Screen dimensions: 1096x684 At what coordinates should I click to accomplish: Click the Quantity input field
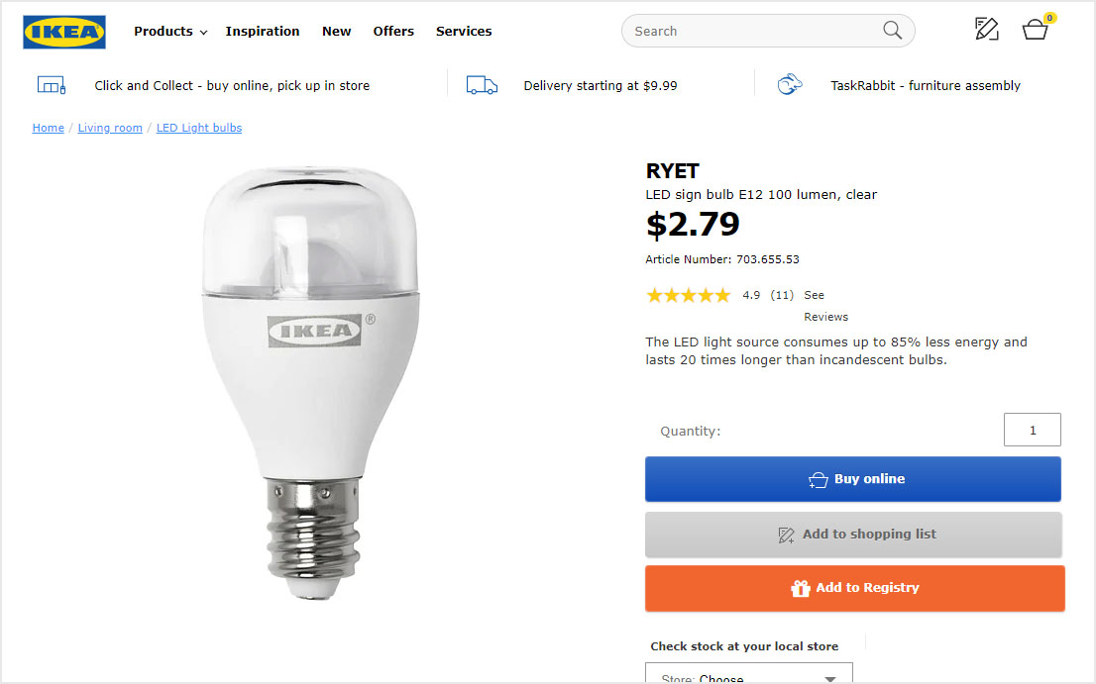point(1032,431)
